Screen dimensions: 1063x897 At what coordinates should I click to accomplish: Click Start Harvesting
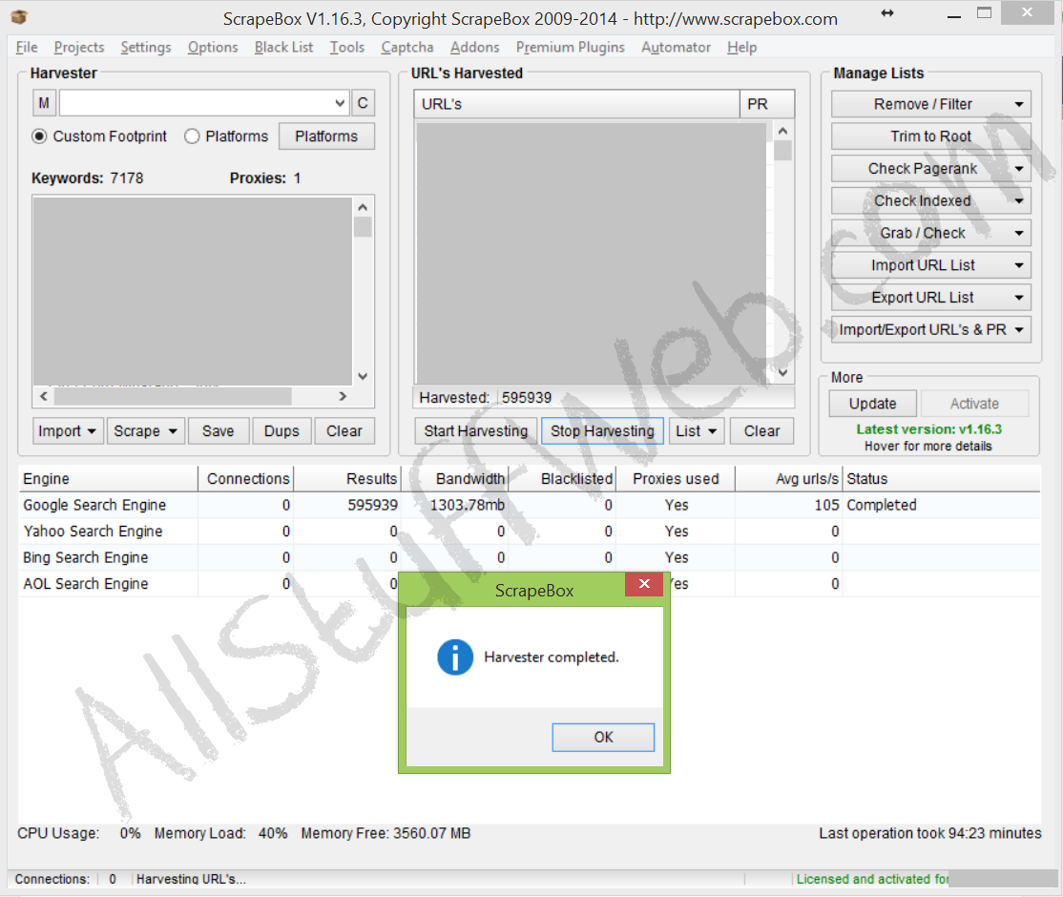[476, 431]
